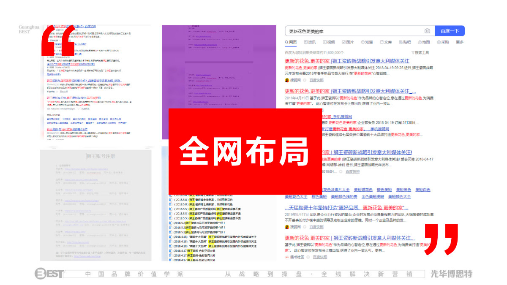Click the 简书社区 source icon

click(x=287, y=257)
